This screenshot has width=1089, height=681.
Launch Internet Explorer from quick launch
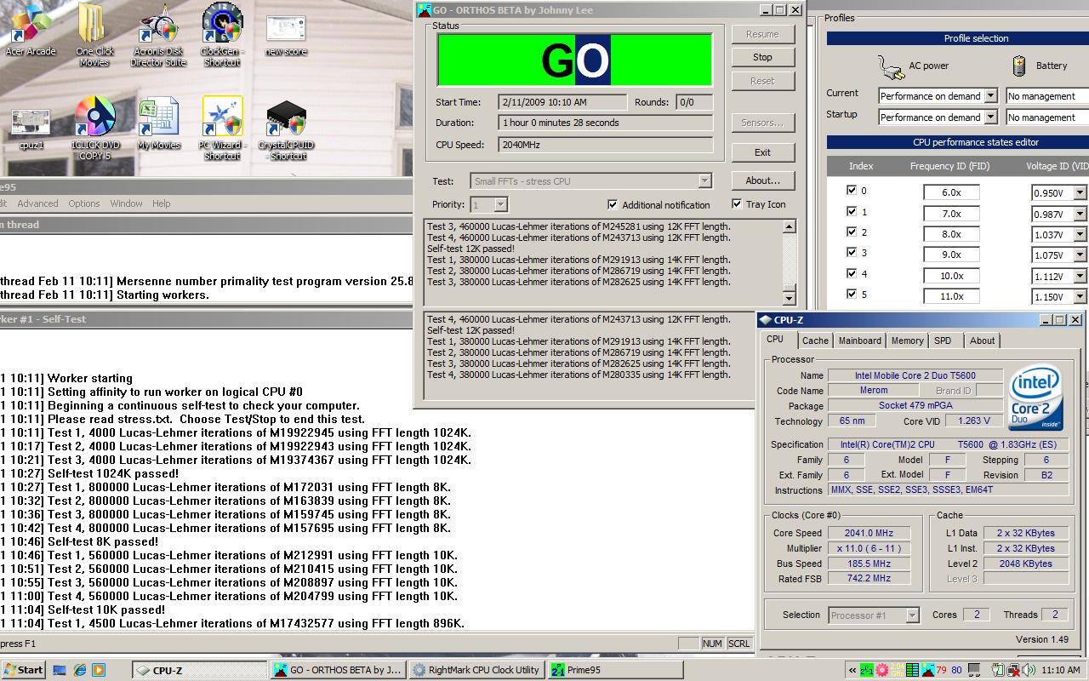(x=79, y=670)
